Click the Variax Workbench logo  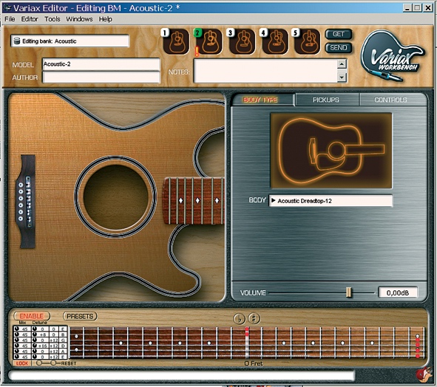pos(393,55)
